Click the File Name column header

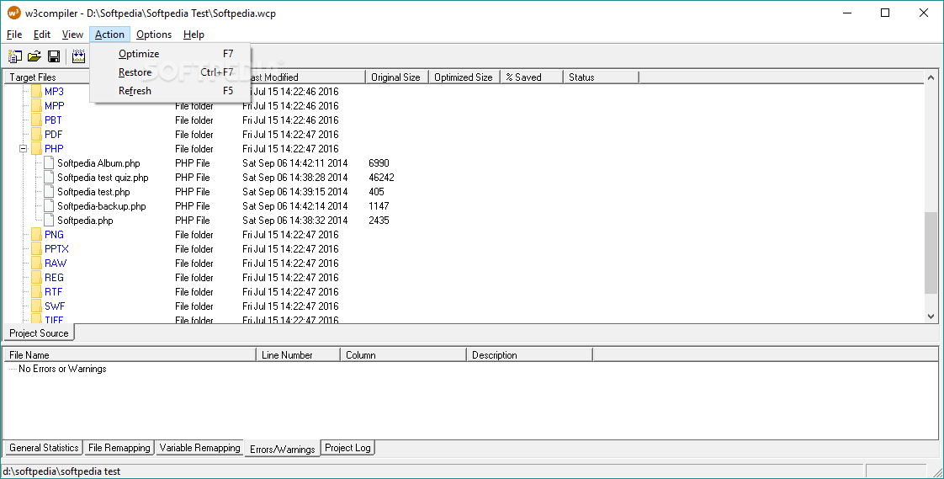[x=130, y=355]
